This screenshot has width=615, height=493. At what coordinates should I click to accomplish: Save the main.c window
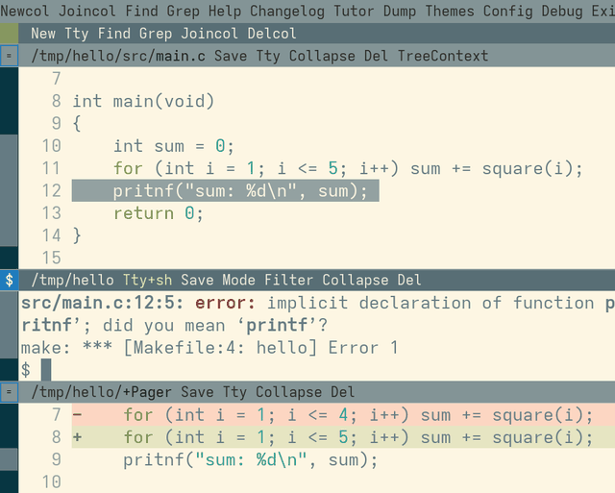pyautogui.click(x=231, y=56)
